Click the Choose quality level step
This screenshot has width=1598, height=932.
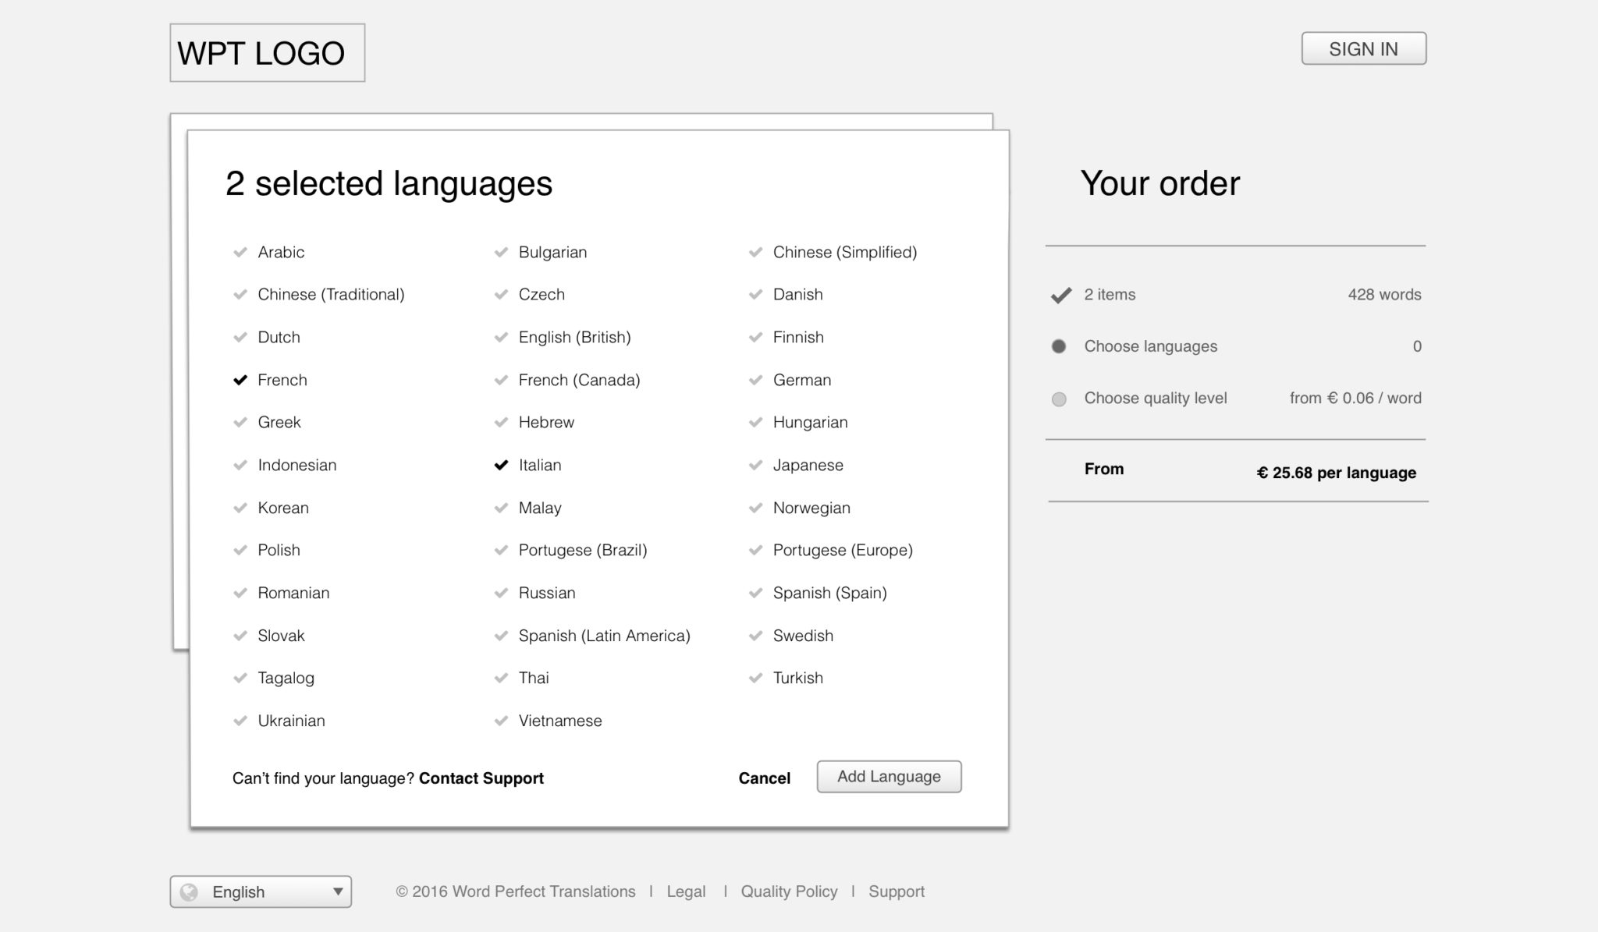pos(1236,399)
